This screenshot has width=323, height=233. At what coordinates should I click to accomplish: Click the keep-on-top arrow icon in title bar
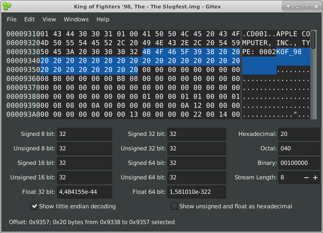288,7
